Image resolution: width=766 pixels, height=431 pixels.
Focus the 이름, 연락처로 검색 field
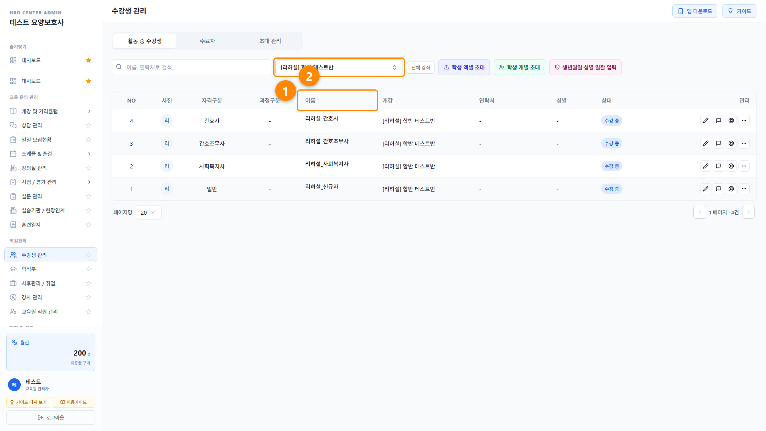pos(191,67)
